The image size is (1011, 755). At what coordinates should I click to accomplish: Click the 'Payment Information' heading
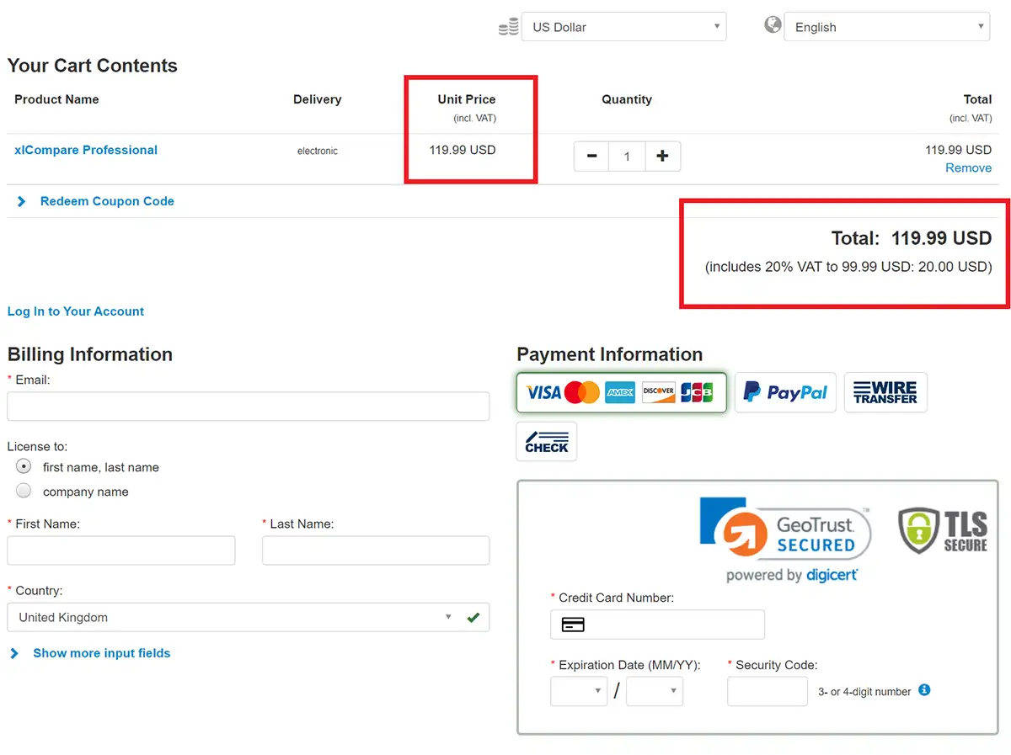coord(610,354)
